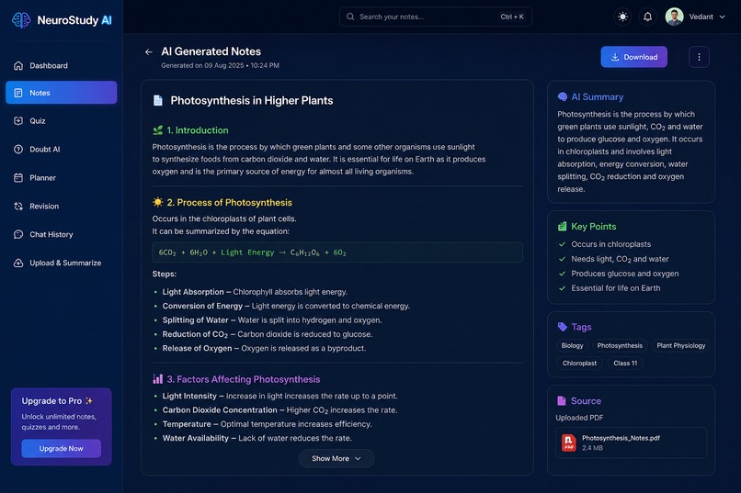This screenshot has height=493, width=741.
Task: Click 'Essential for life on Earth' key point
Action: [616, 288]
